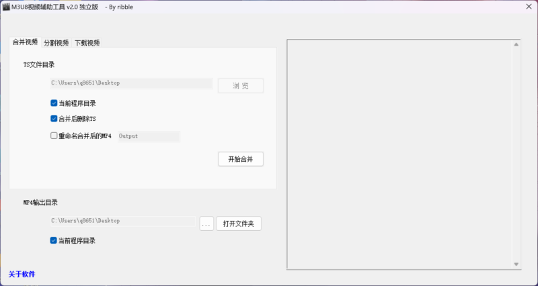Open the output folder via 打开文件夹
538x286 pixels.
[x=238, y=224]
